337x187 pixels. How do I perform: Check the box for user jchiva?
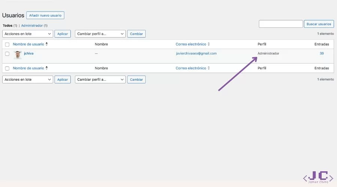click(x=7, y=54)
